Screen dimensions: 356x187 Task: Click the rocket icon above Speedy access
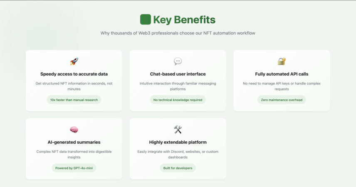(x=74, y=61)
